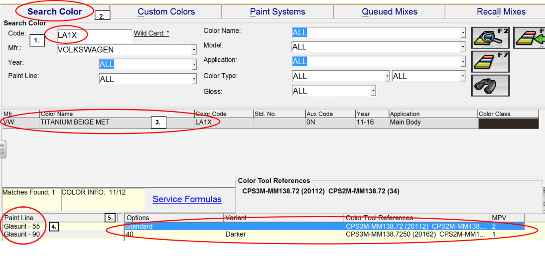Click the MPV column header
Viewport: 545px width, 270px height.
point(507,218)
